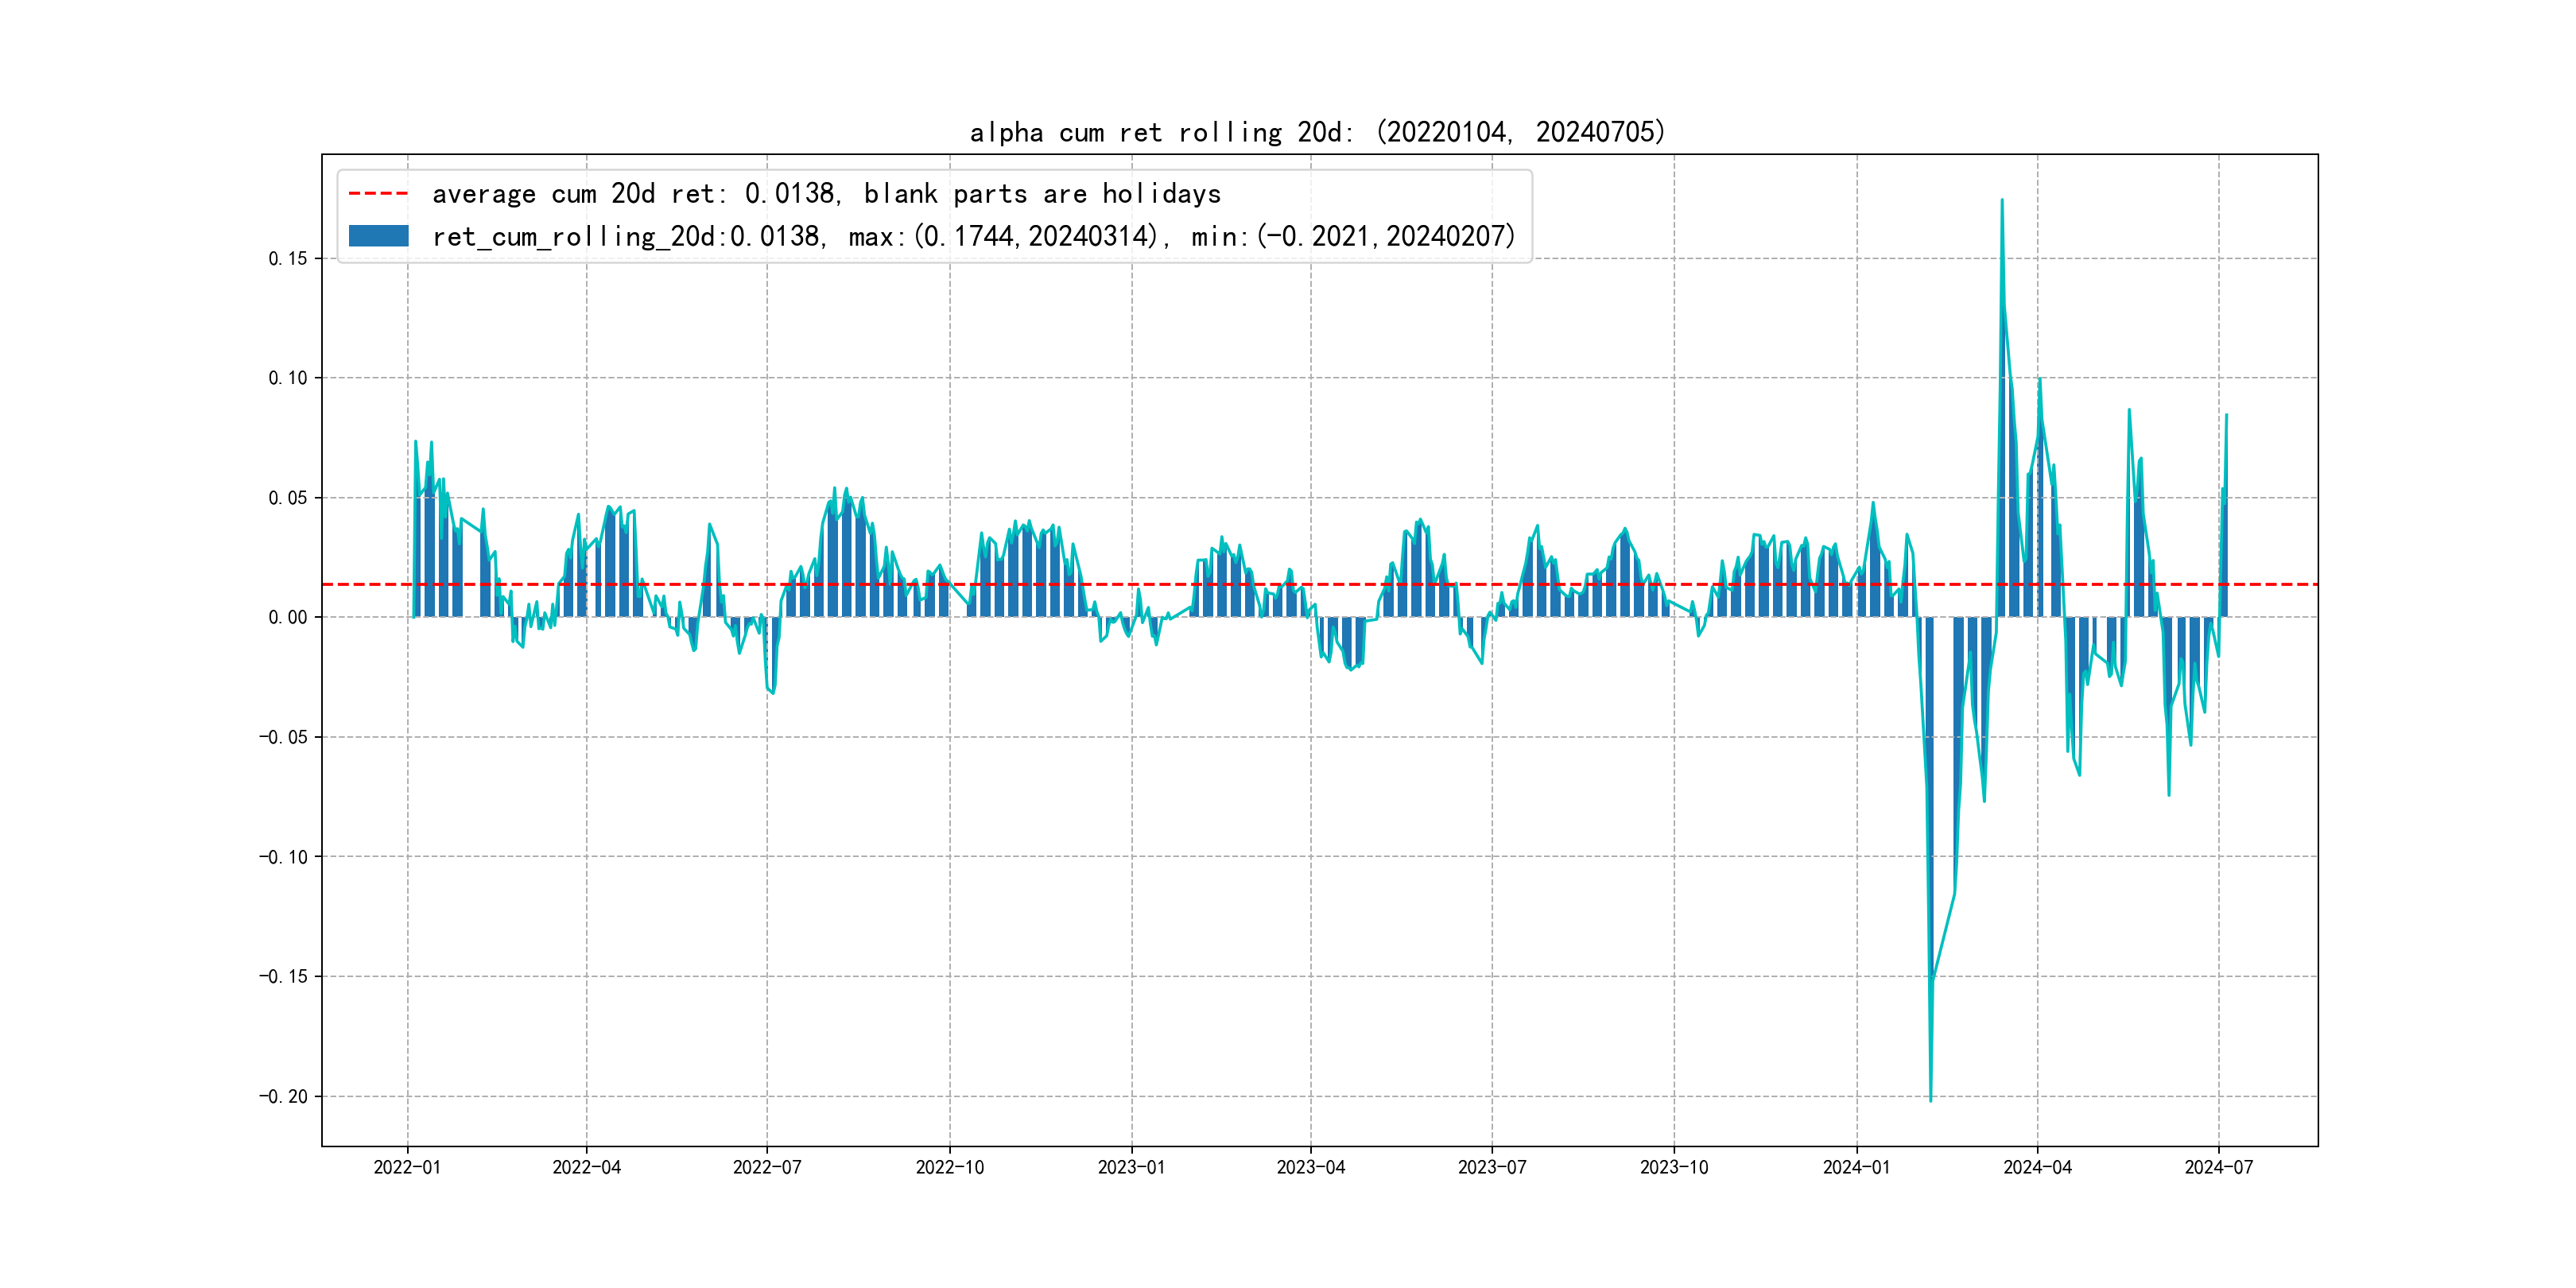Click the chart title text
The width and height of the screenshot is (2576, 1288).
click(1317, 132)
